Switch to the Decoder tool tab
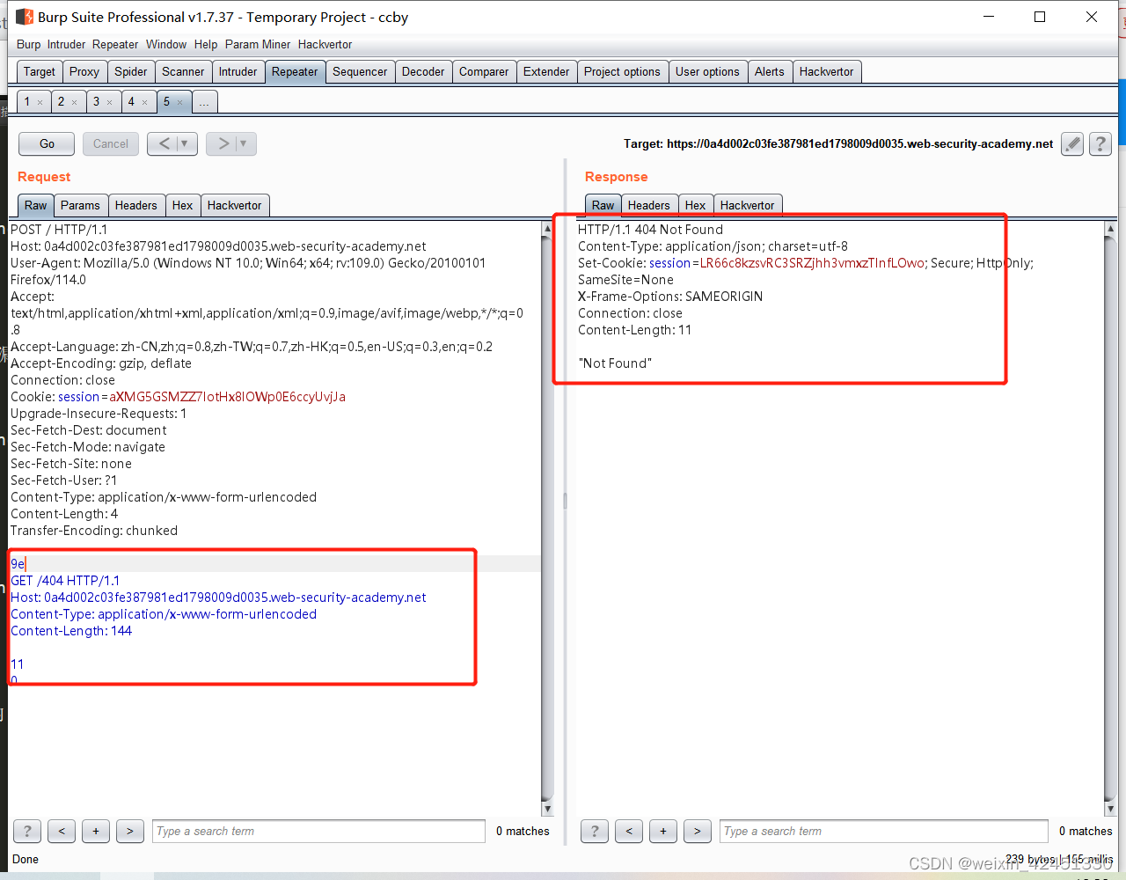1126x880 pixels. click(x=423, y=71)
